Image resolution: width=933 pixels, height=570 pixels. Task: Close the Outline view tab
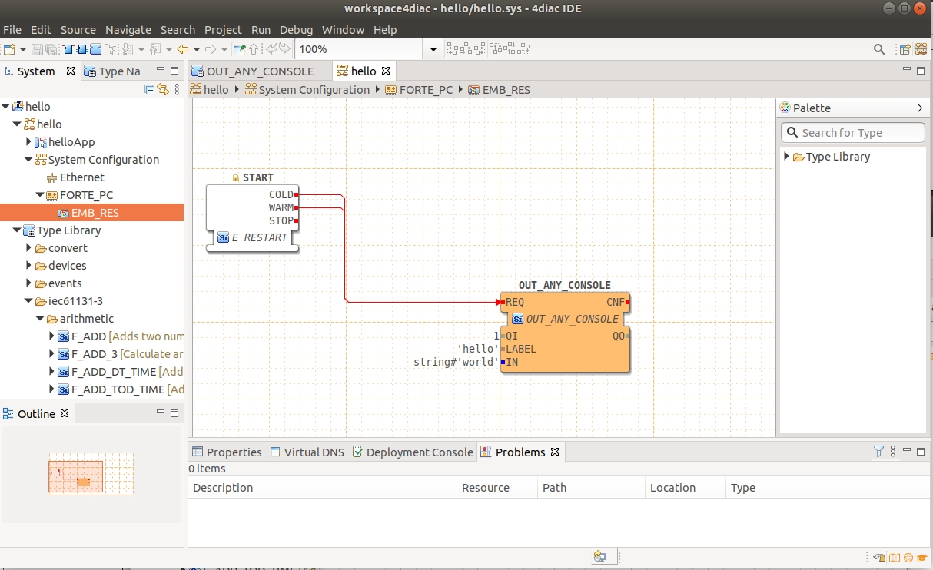point(65,413)
